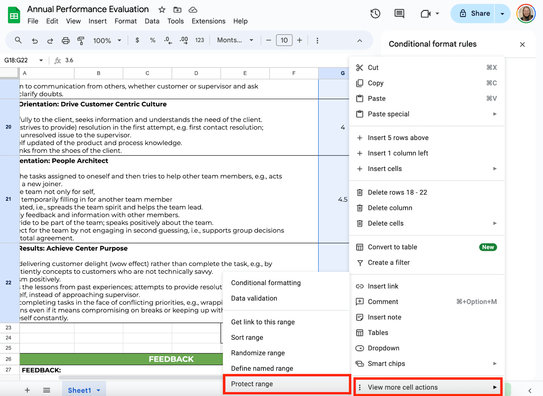Screen dimensions: 543x396
Task: Close the Conditional format rules panel
Action: click(522, 44)
